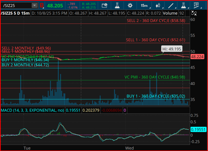
Task: Click the product info card icon
Action: pyautogui.click(x=105, y=6)
